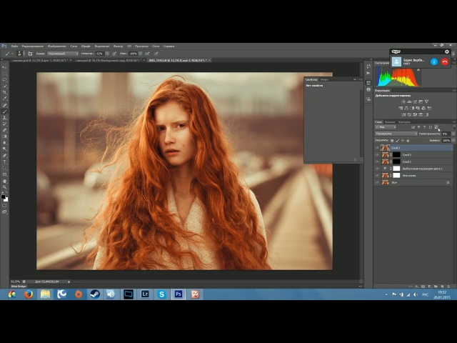Select the Type (T) tool
The image size is (457, 343).
click(x=5, y=161)
